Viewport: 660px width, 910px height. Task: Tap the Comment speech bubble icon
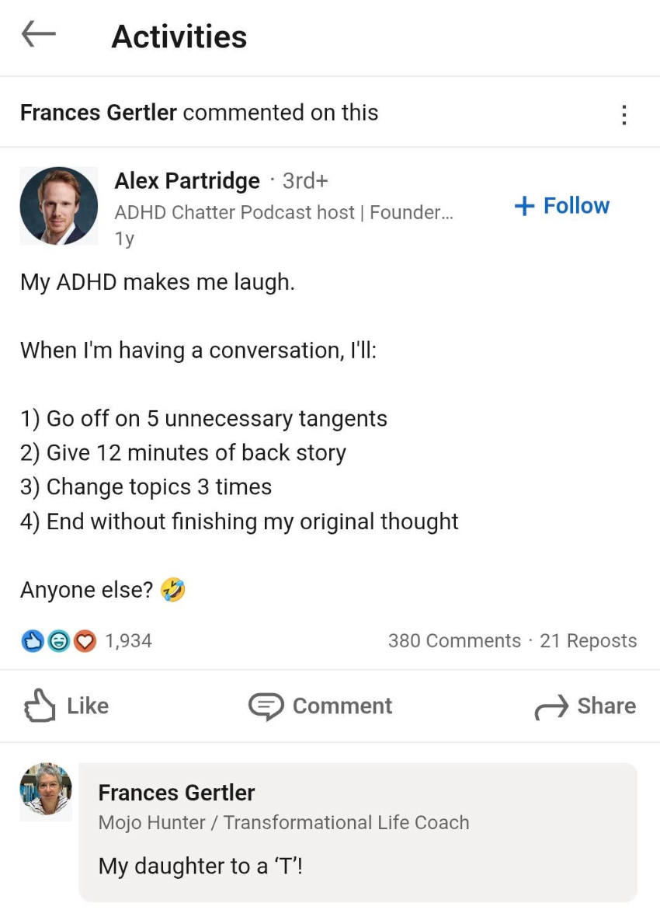(266, 706)
